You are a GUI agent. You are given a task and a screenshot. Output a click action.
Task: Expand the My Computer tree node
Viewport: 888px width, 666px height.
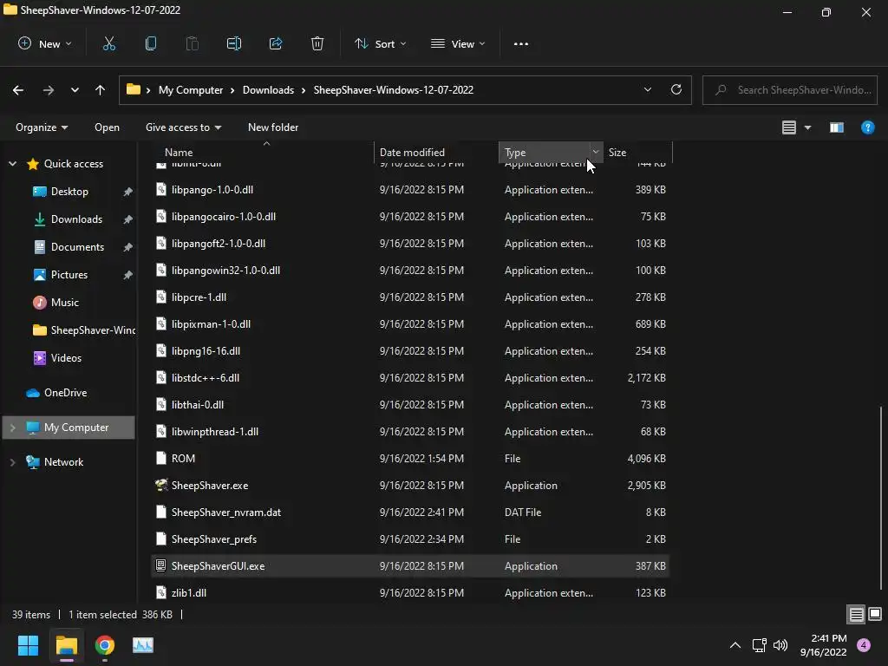(x=12, y=428)
